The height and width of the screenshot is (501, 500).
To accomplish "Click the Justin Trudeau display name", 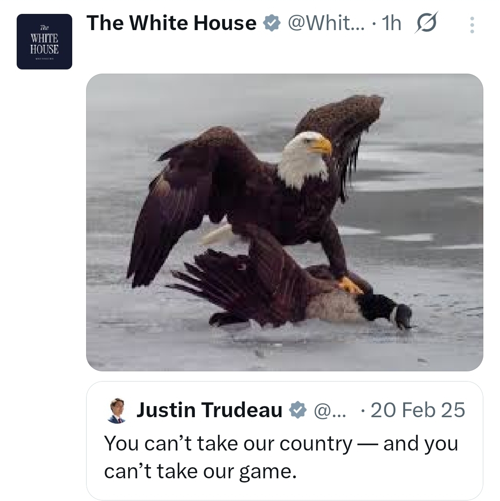I will click(x=209, y=410).
